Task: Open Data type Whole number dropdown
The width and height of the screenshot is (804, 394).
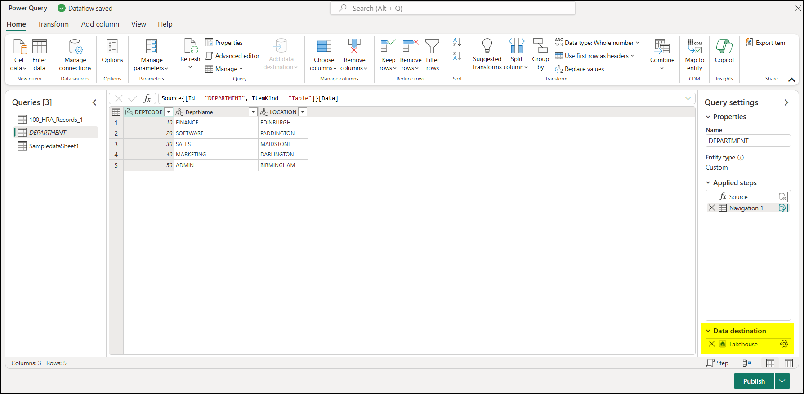Action: (597, 43)
